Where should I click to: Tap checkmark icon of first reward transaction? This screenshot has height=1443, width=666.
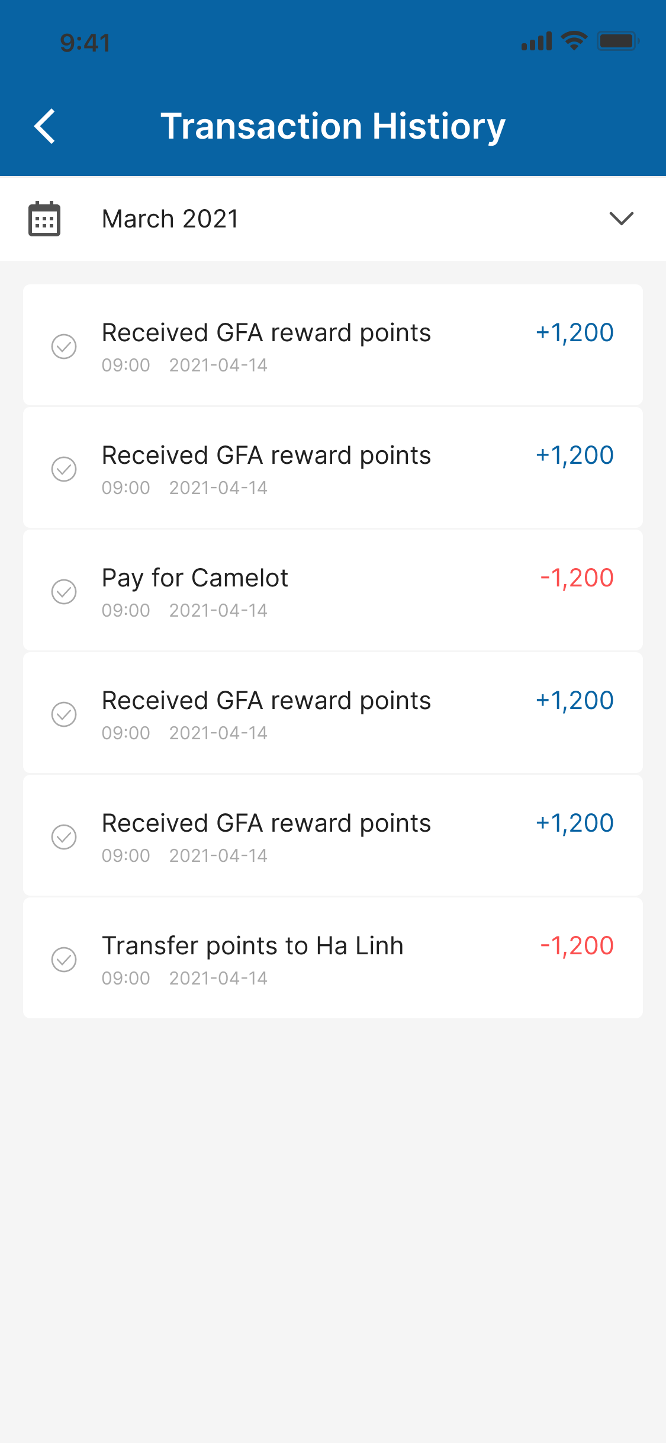64,347
